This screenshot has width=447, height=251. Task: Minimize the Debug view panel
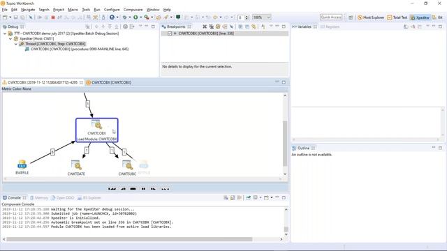pos(147,26)
